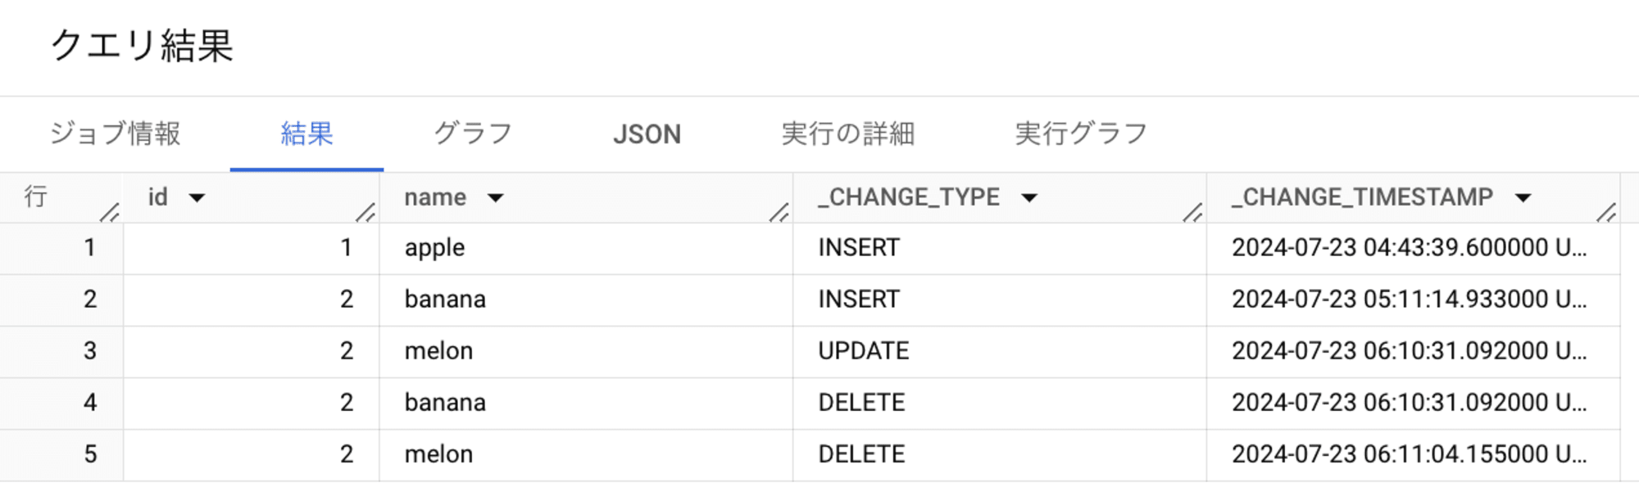The height and width of the screenshot is (496, 1639).
Task: Click the name column resize handle icon
Action: coord(779,212)
